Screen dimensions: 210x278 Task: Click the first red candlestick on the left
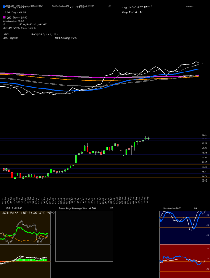coord(3,169)
